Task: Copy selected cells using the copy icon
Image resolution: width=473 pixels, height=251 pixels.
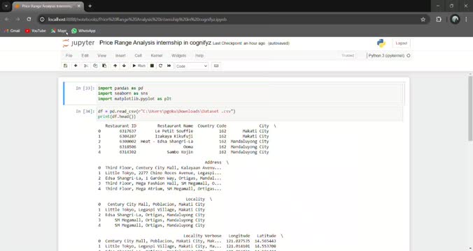Action: point(95,66)
